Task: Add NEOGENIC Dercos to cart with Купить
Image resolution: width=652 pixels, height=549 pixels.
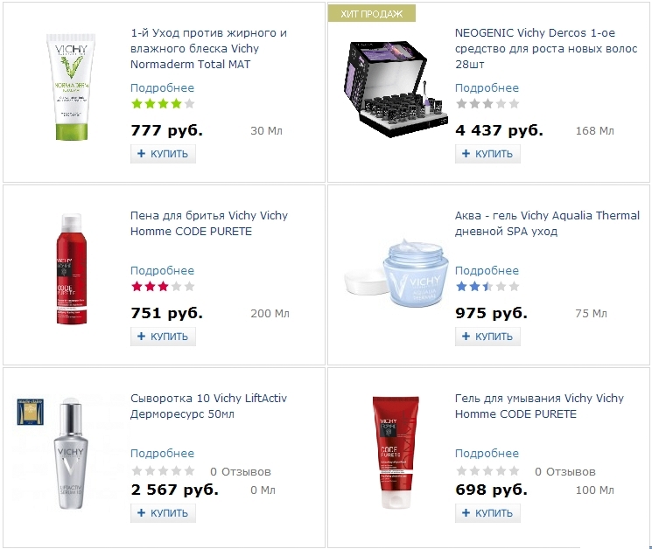Action: pos(487,154)
